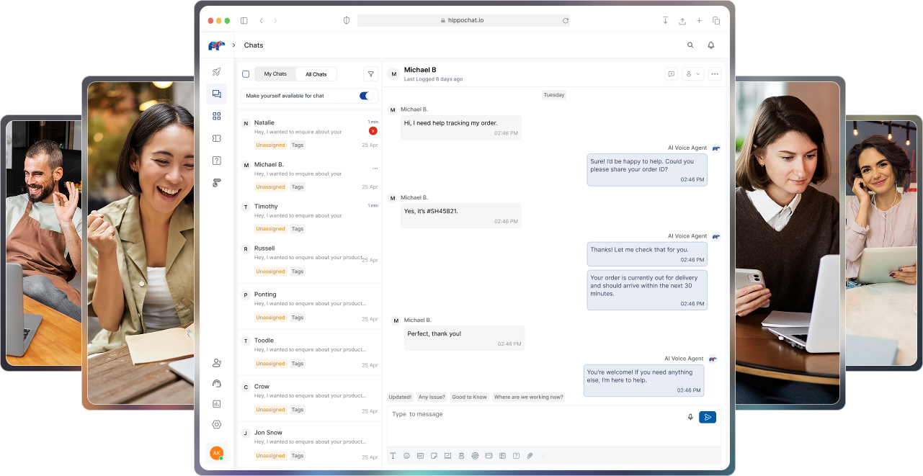Open Michael B. row three-dot menu in list
This screenshot has height=476, width=923.
pyautogui.click(x=375, y=169)
